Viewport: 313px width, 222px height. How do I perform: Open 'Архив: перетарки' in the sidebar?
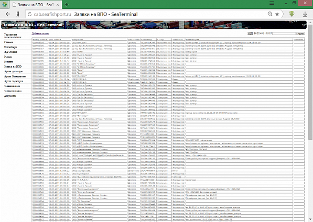[14, 81]
